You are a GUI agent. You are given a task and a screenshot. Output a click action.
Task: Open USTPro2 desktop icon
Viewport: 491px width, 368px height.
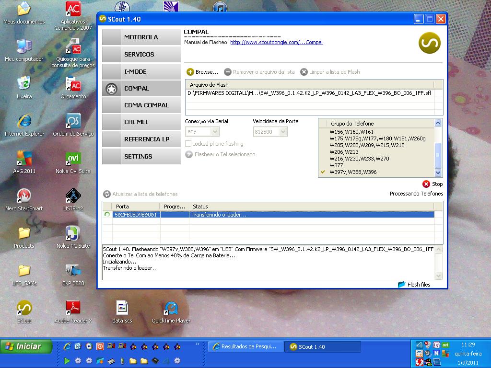pos(73,200)
